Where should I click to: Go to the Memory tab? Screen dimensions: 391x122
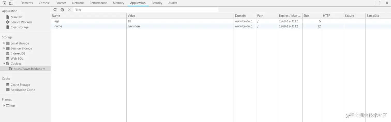[118, 3]
